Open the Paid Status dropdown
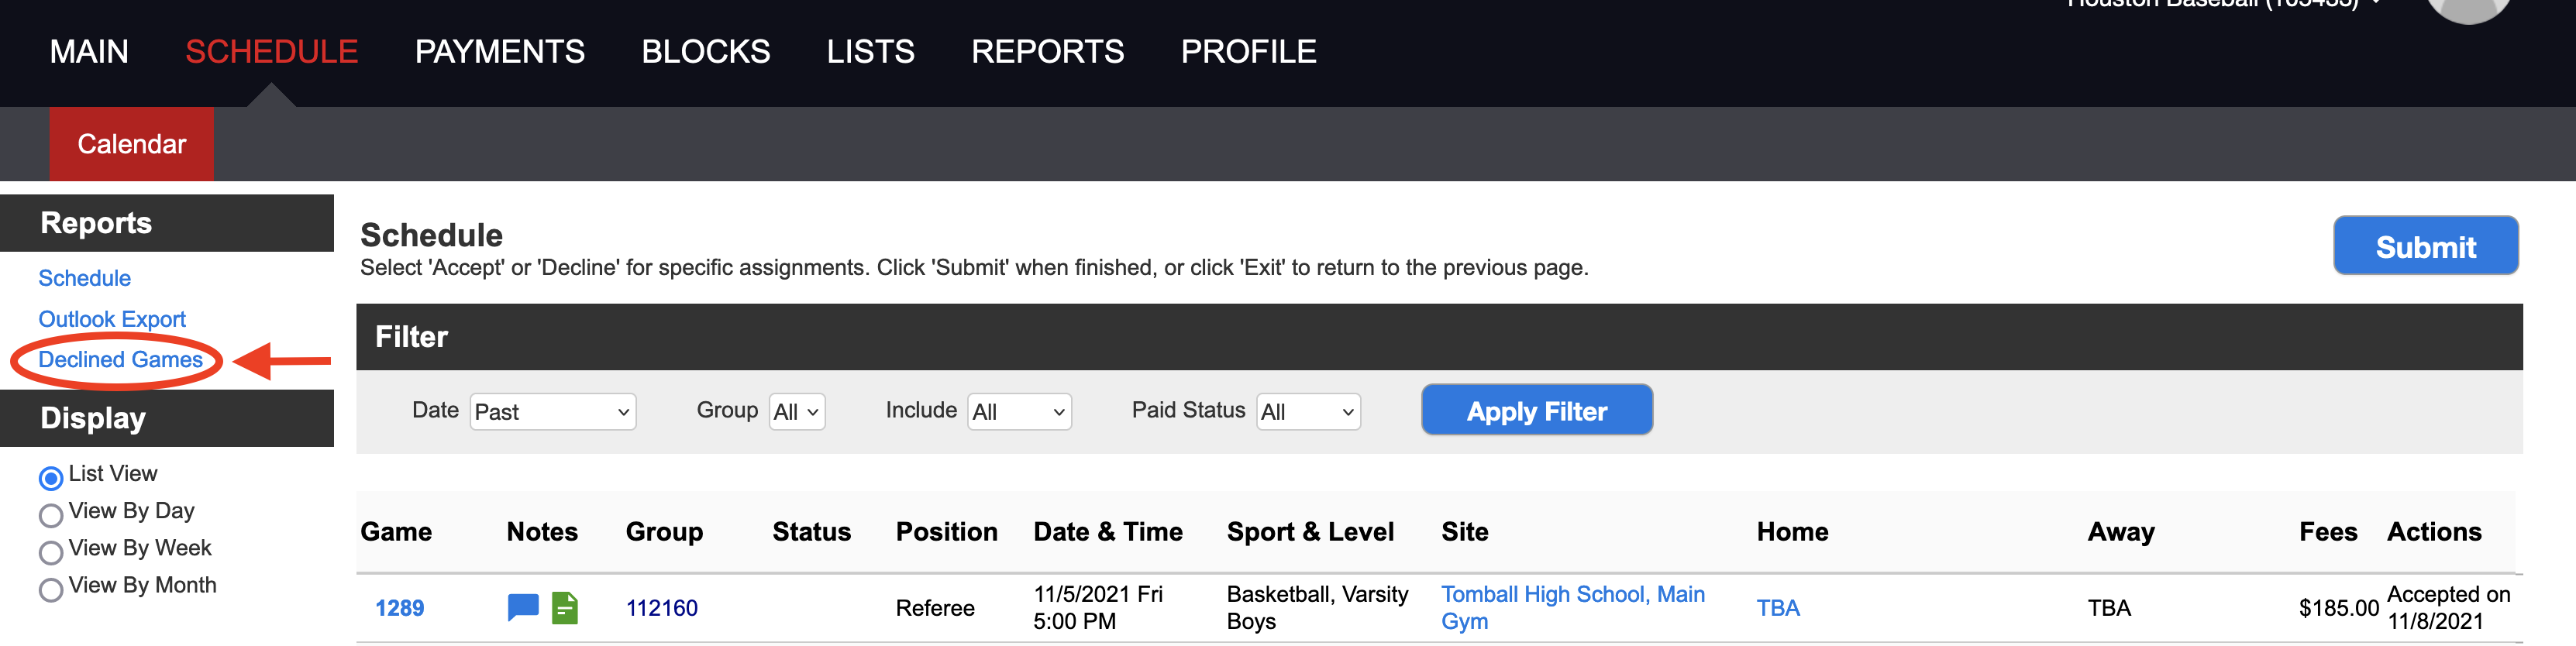Screen dimensions: 2576x646 1307,411
